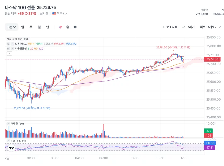Select the 월 monthly timeframe
The width and height of the screenshot is (224, 166).
pyautogui.click(x=39, y=27)
